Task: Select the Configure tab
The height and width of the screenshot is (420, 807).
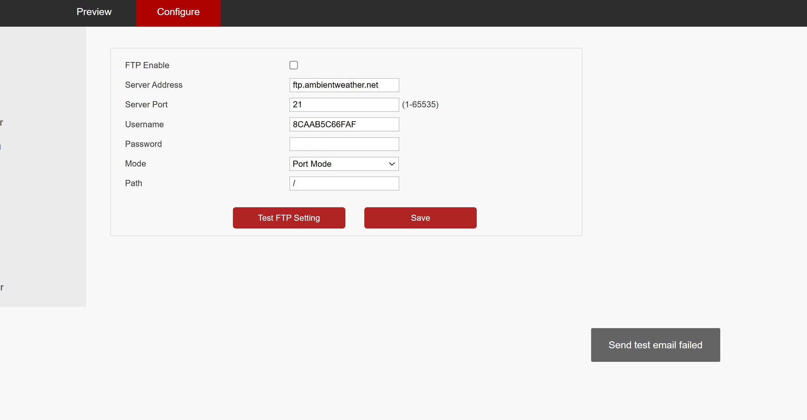Action: (178, 12)
